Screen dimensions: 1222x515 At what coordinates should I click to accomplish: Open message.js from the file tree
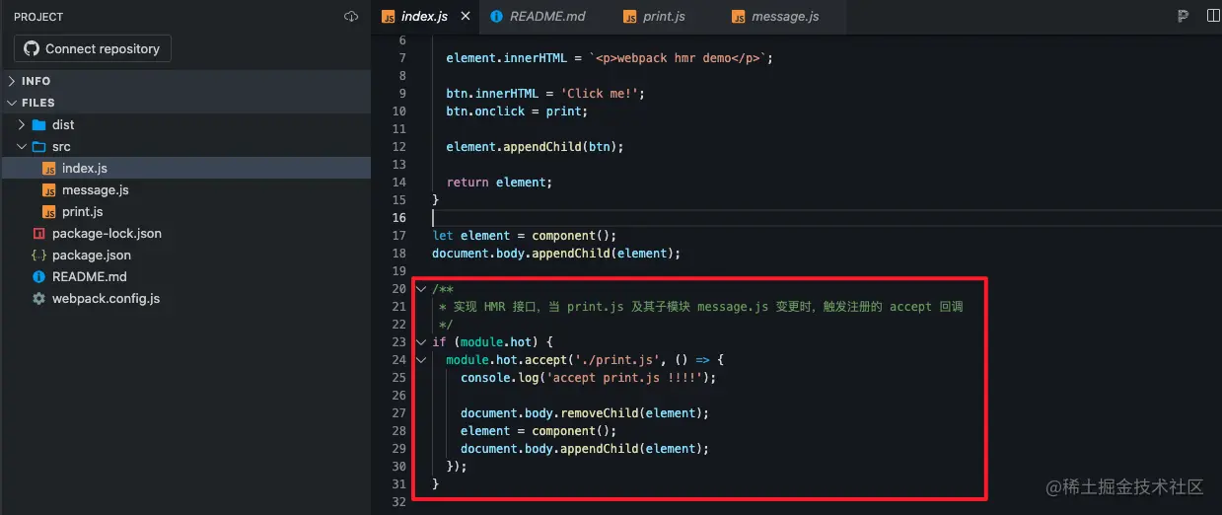point(185,189)
